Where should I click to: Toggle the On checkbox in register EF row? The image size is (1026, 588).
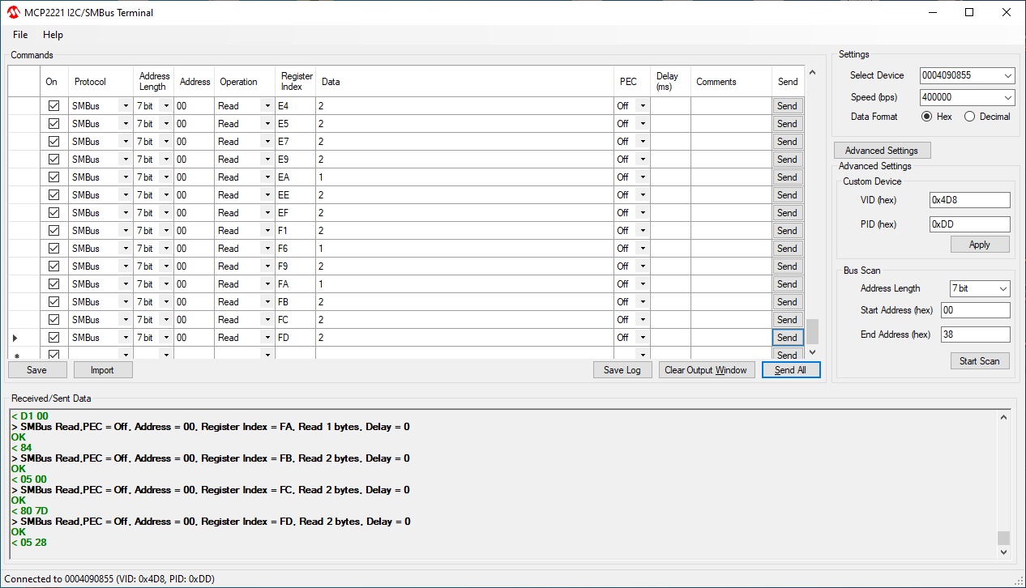[54, 213]
